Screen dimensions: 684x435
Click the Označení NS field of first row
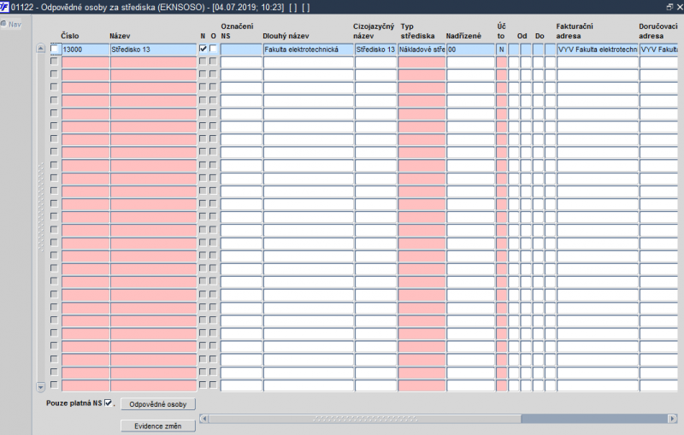coord(241,50)
